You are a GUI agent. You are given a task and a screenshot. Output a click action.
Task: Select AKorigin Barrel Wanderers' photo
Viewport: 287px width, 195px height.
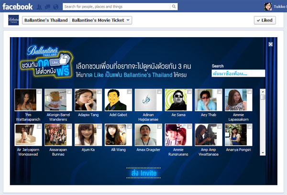coord(55,100)
